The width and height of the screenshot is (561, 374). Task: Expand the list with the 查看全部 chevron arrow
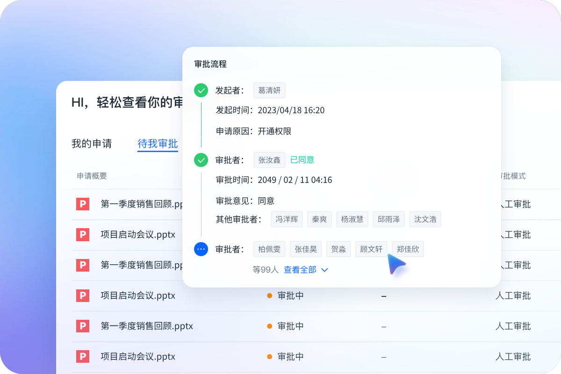coord(325,270)
